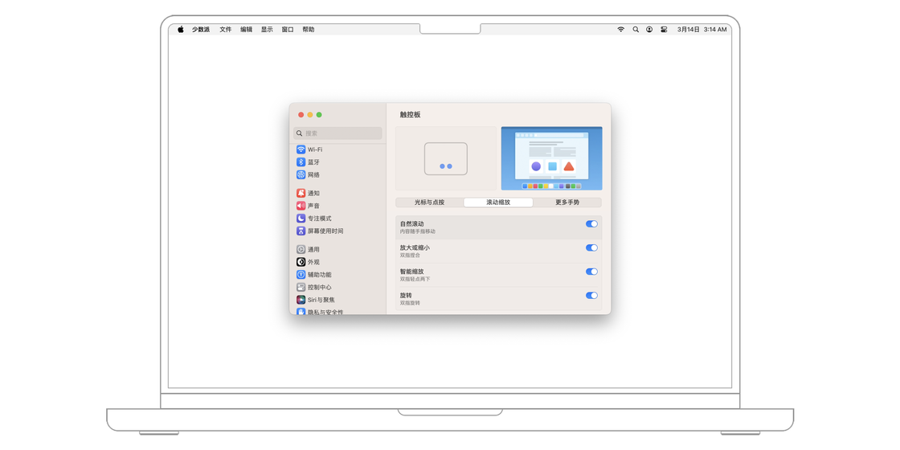This screenshot has height=450, width=900.
Task: Select the 辅助功能 accessibility icon
Action: (301, 274)
